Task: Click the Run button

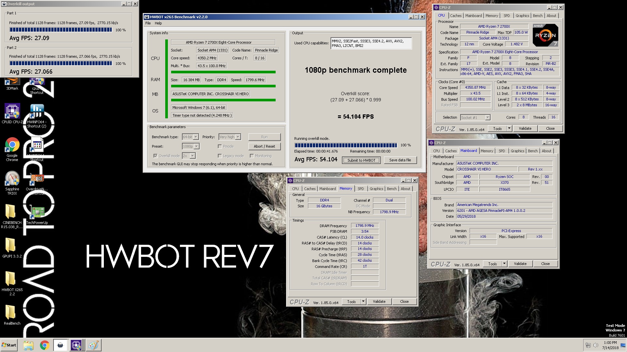Action: (264, 137)
